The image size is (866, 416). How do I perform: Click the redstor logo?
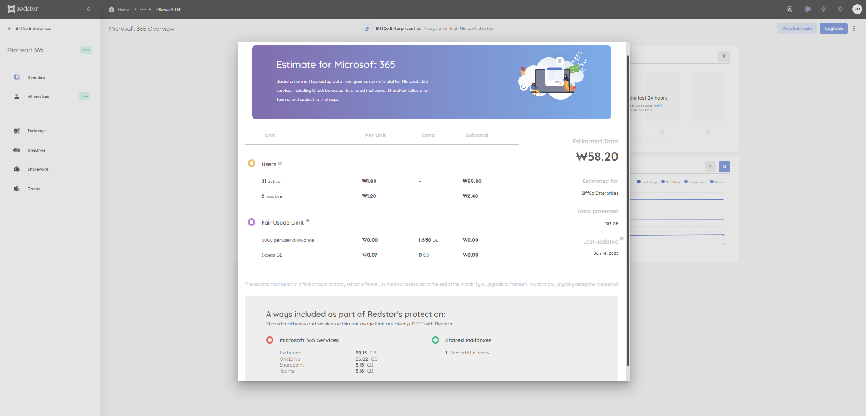click(22, 9)
